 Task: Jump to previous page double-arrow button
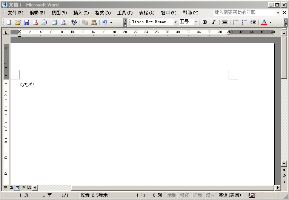284,170
